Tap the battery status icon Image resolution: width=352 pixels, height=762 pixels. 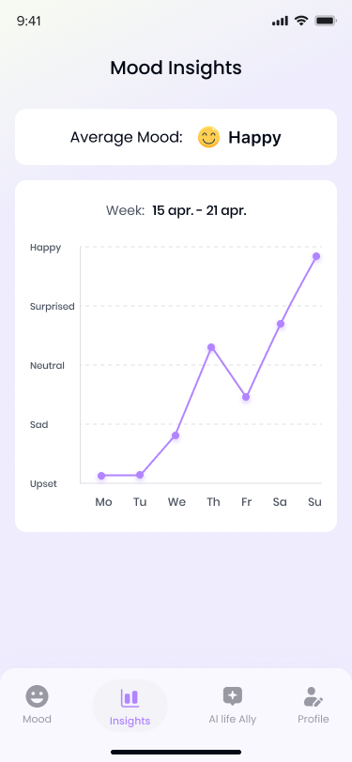[326, 21]
